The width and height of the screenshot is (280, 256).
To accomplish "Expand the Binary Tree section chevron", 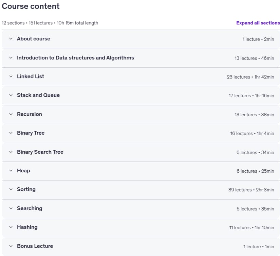I will (11, 133).
